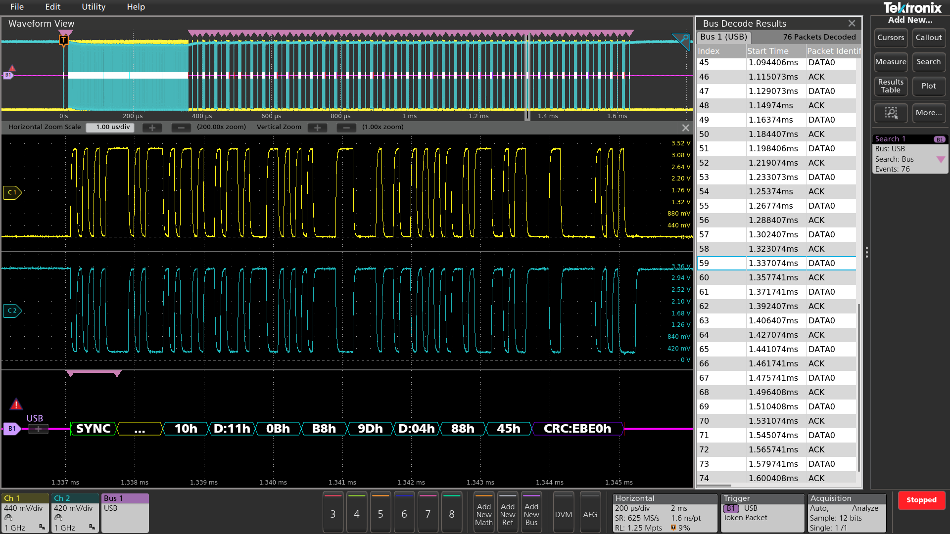
Task: Click the zoom magnifier icon button
Action: click(x=891, y=113)
